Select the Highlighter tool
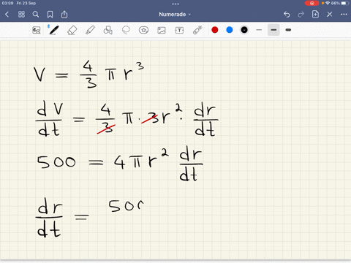 [90, 30]
